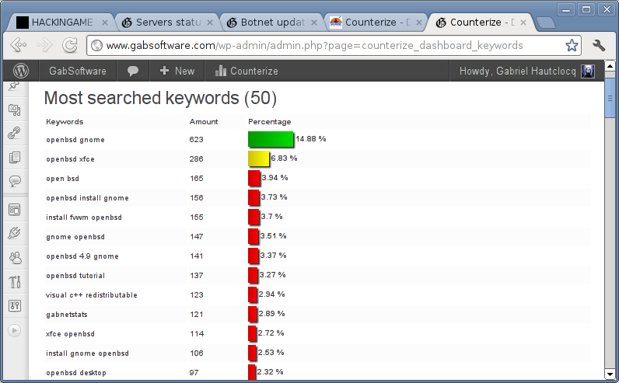
Task: Open Settings in the admin sidebar
Action: [14, 305]
